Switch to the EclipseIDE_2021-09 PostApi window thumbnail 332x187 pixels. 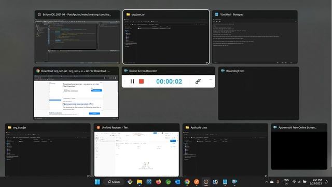77,37
